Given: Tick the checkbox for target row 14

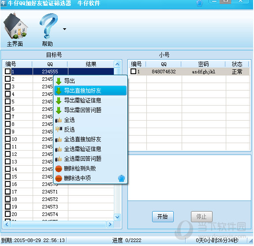Looking at the screenshot, I should tap(7, 169).
